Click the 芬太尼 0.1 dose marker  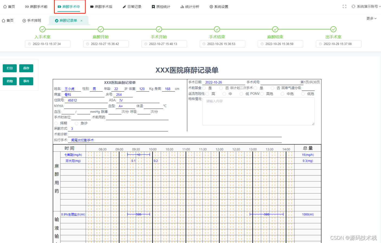pos(133,161)
